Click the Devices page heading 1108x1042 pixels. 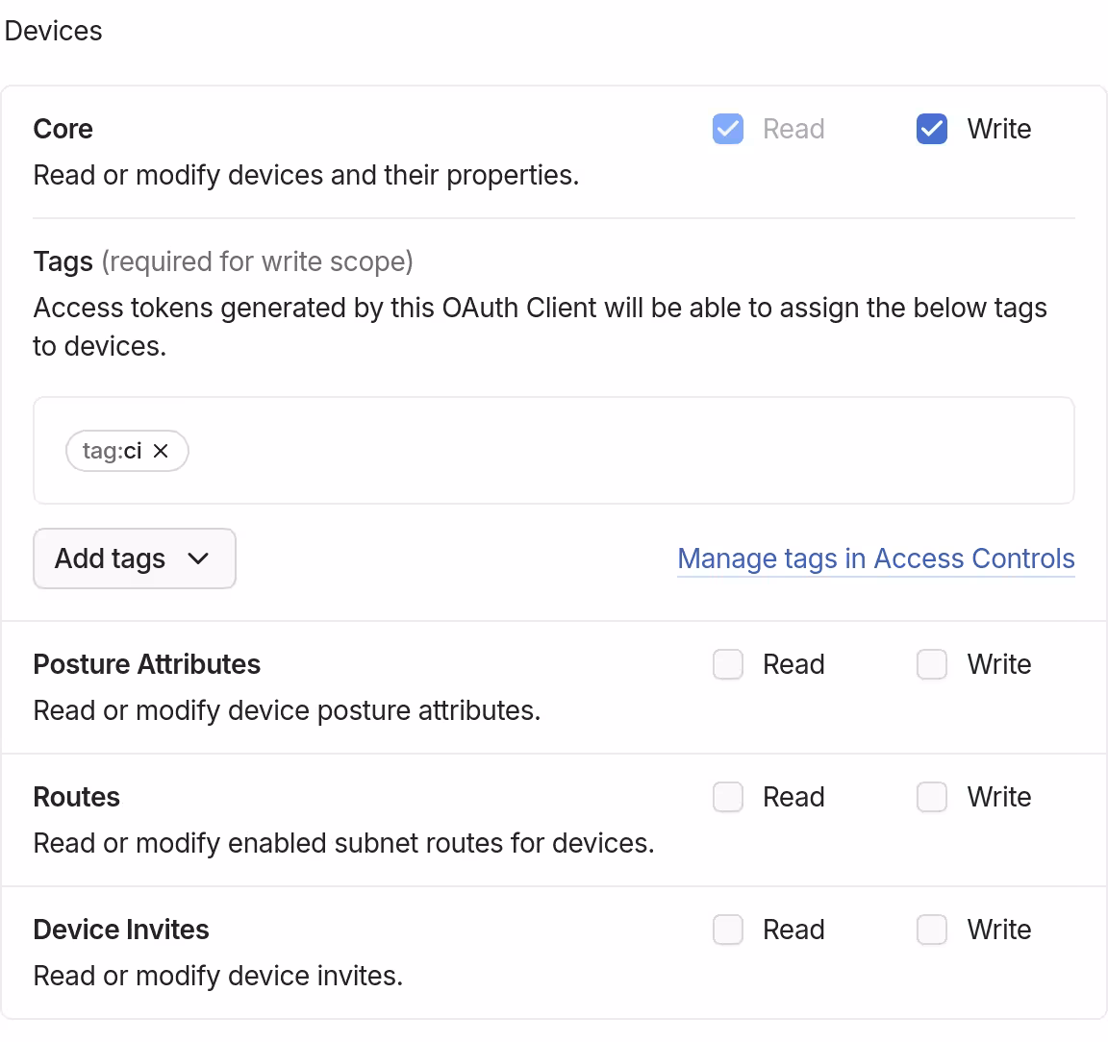pos(53,30)
